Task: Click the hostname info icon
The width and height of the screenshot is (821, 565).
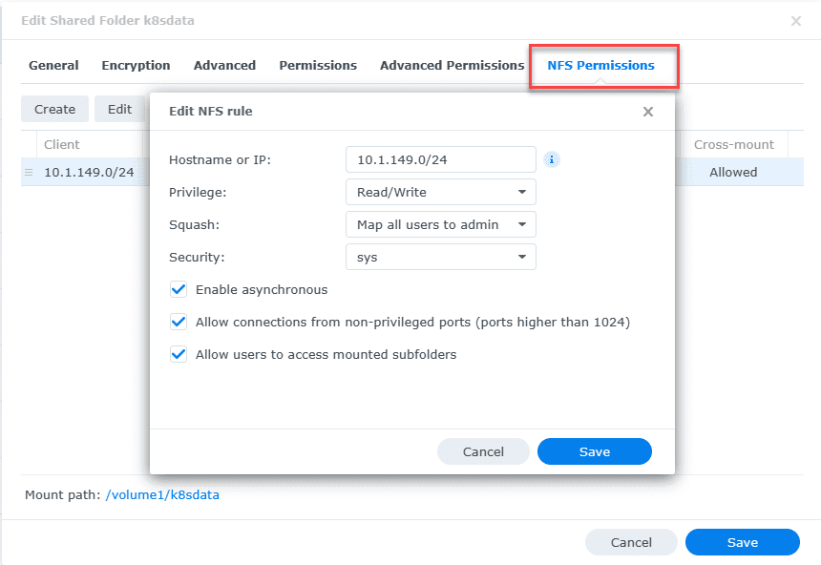Action: tap(552, 159)
